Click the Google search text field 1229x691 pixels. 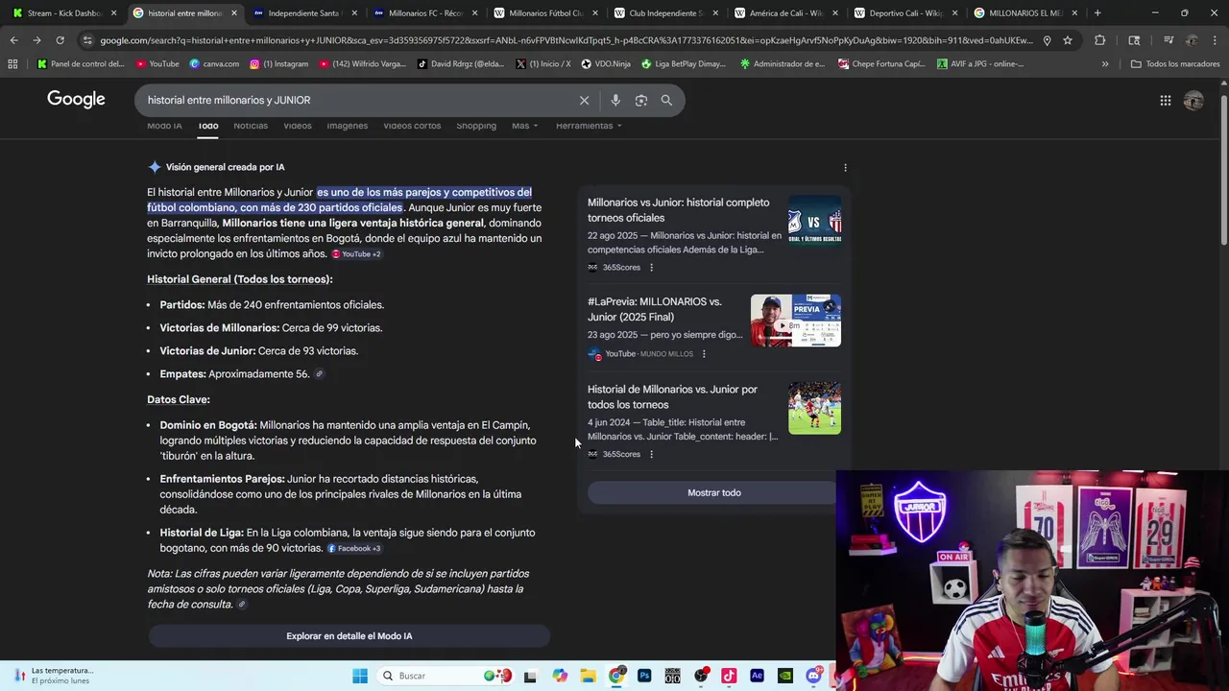(355, 100)
